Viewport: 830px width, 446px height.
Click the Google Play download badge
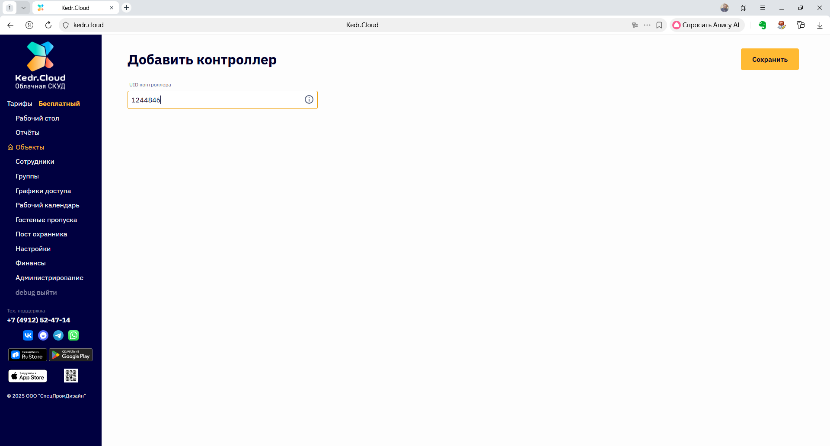tap(71, 355)
